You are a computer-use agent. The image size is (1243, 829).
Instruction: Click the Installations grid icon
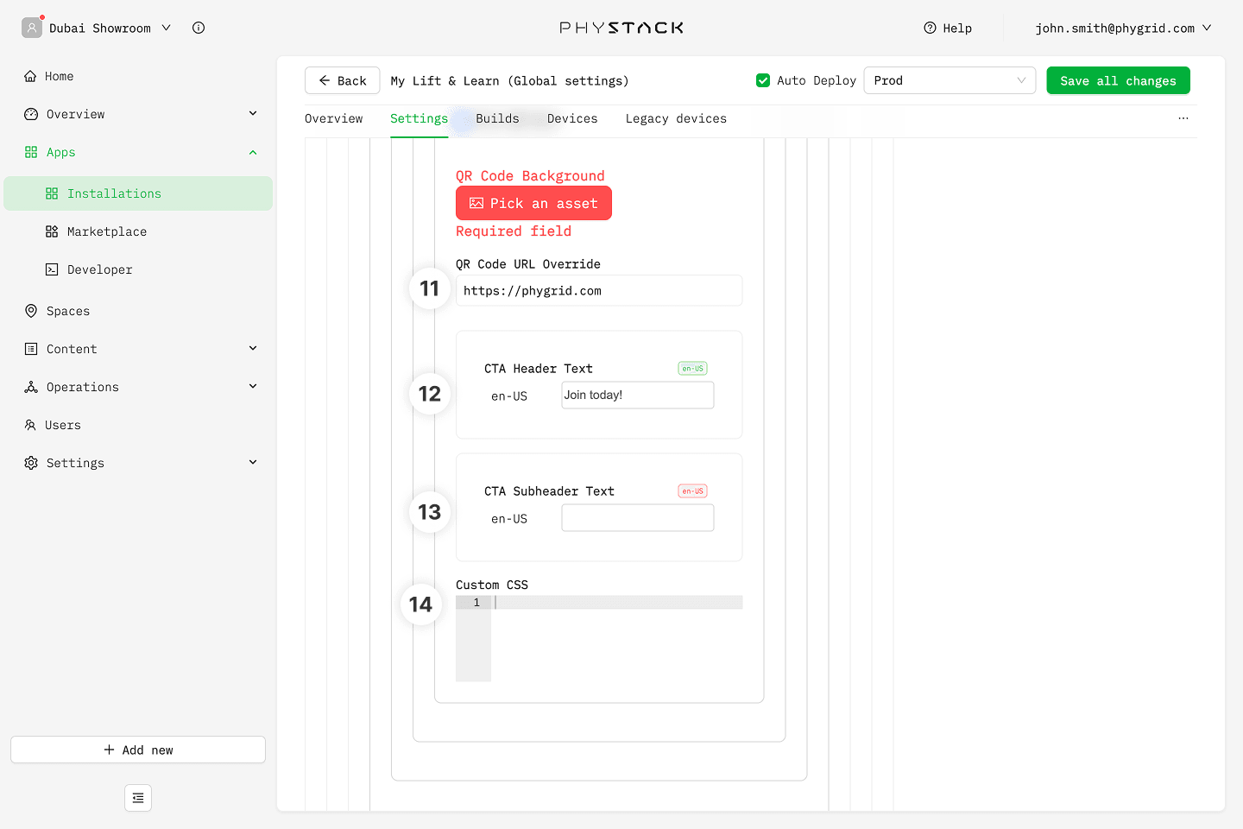[x=52, y=193]
